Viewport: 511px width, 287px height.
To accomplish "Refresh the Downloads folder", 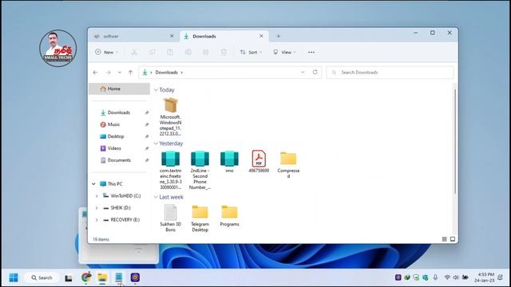I will pos(315,73).
